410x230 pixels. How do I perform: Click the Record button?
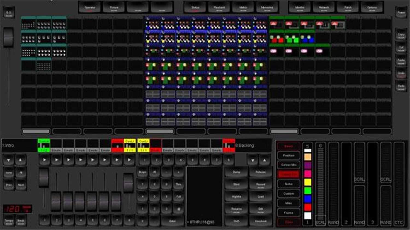260,185
